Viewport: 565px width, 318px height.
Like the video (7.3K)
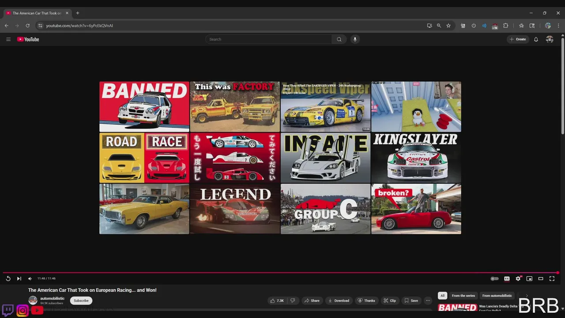[277, 301]
